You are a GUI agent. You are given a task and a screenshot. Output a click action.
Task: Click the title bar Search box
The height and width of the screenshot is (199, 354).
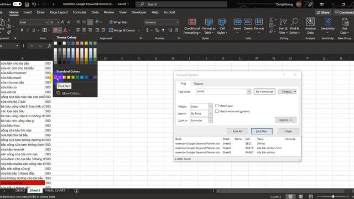tap(181, 4)
